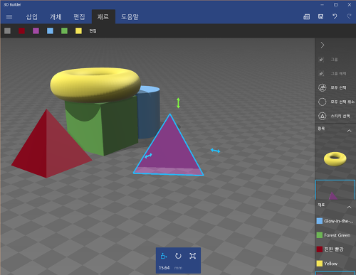Collapse the 항목 section
This screenshot has height=275, width=356.
[349, 131]
